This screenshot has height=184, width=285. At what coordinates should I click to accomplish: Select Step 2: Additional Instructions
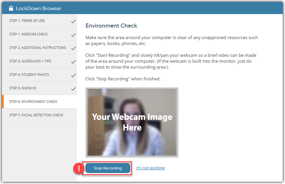click(x=38, y=48)
